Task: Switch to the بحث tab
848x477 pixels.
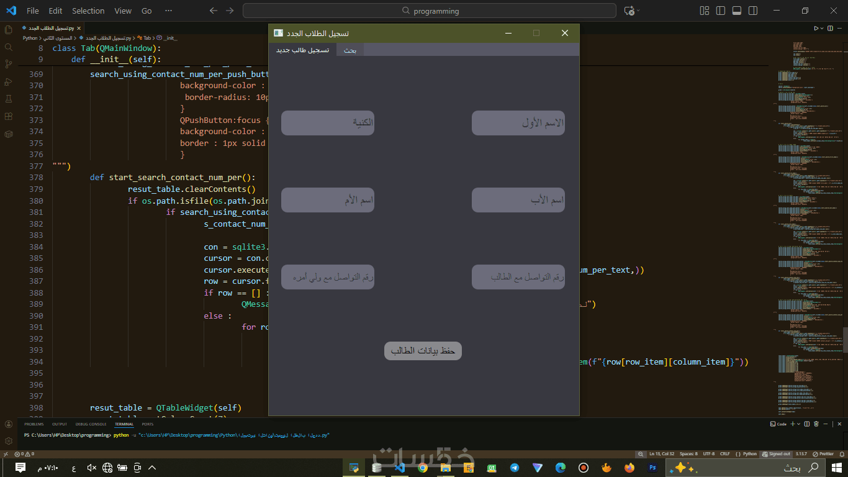Action: coord(350,50)
